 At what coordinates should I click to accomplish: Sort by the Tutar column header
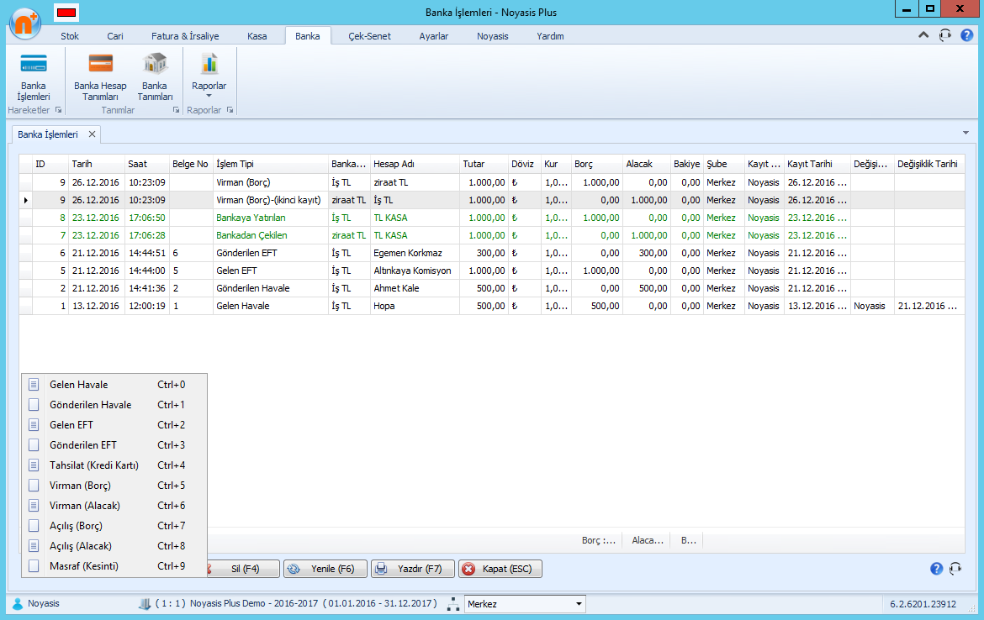pyautogui.click(x=484, y=164)
